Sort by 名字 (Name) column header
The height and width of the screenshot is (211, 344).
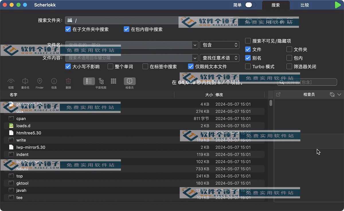click(x=13, y=95)
